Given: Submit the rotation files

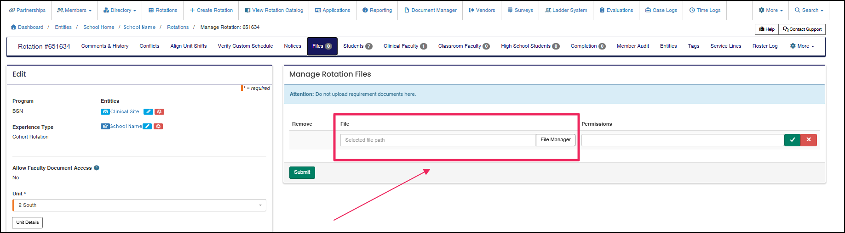Looking at the screenshot, I should [302, 172].
